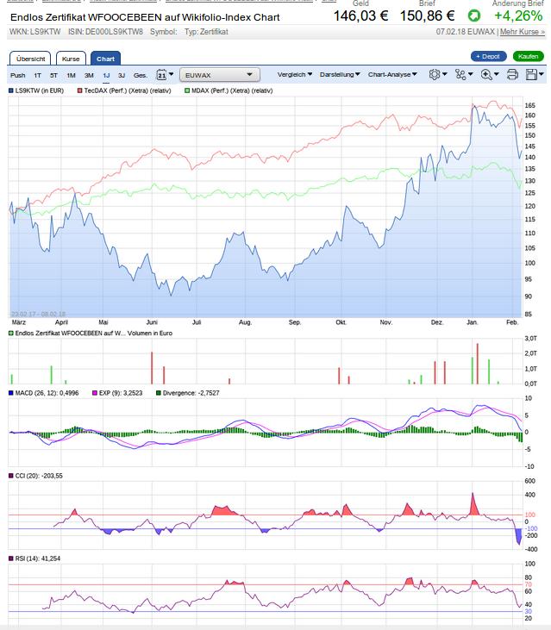Expand the Chart-Analyse dropdown menu

click(x=392, y=75)
